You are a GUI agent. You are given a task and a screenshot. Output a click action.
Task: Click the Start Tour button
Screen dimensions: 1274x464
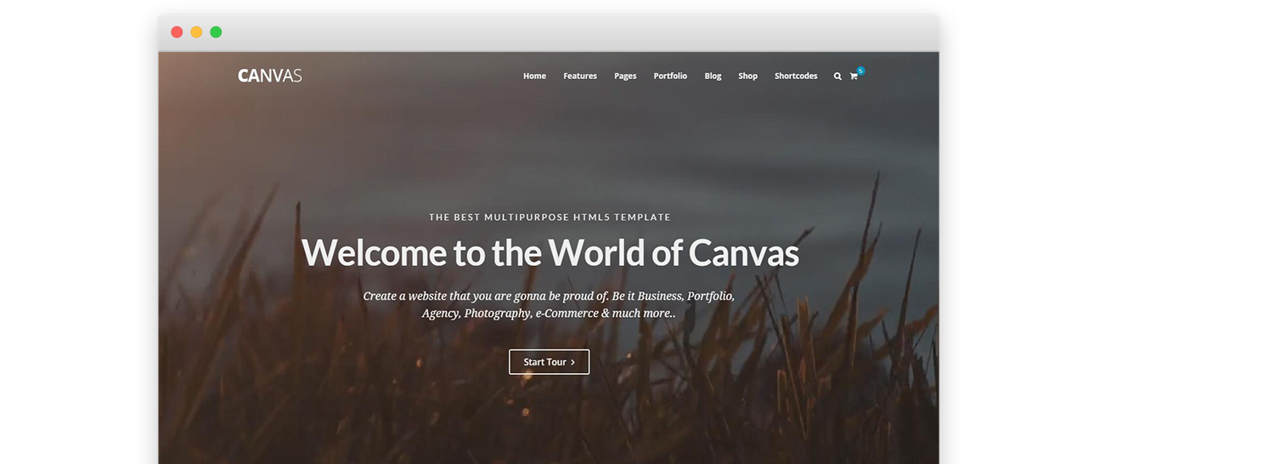point(549,362)
